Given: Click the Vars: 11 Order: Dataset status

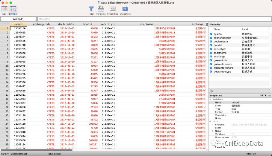Looking at the screenshot, I should tap(14, 154).
